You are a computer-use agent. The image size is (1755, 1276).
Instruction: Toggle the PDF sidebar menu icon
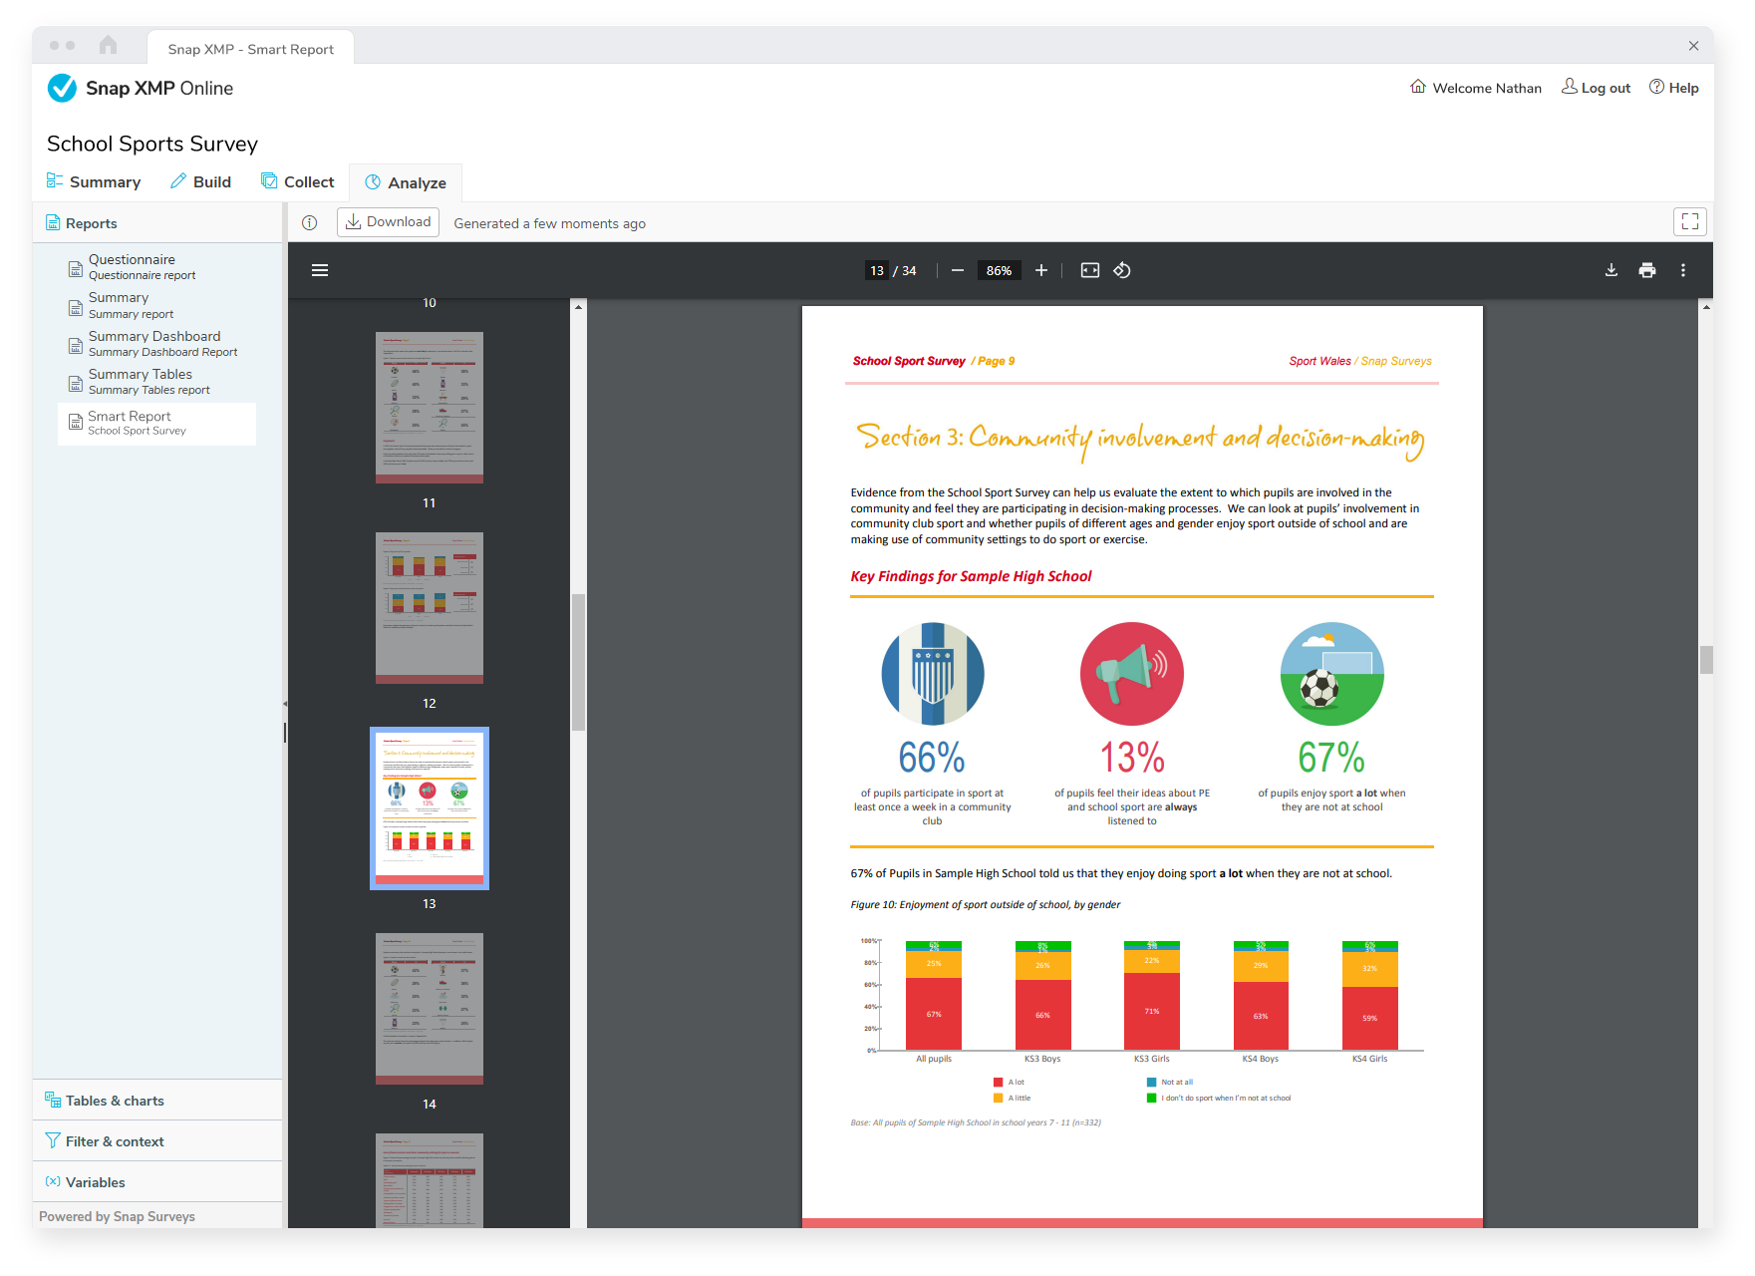point(320,270)
